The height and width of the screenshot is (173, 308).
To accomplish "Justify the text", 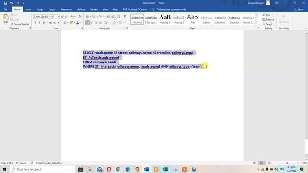I will point(100,23).
